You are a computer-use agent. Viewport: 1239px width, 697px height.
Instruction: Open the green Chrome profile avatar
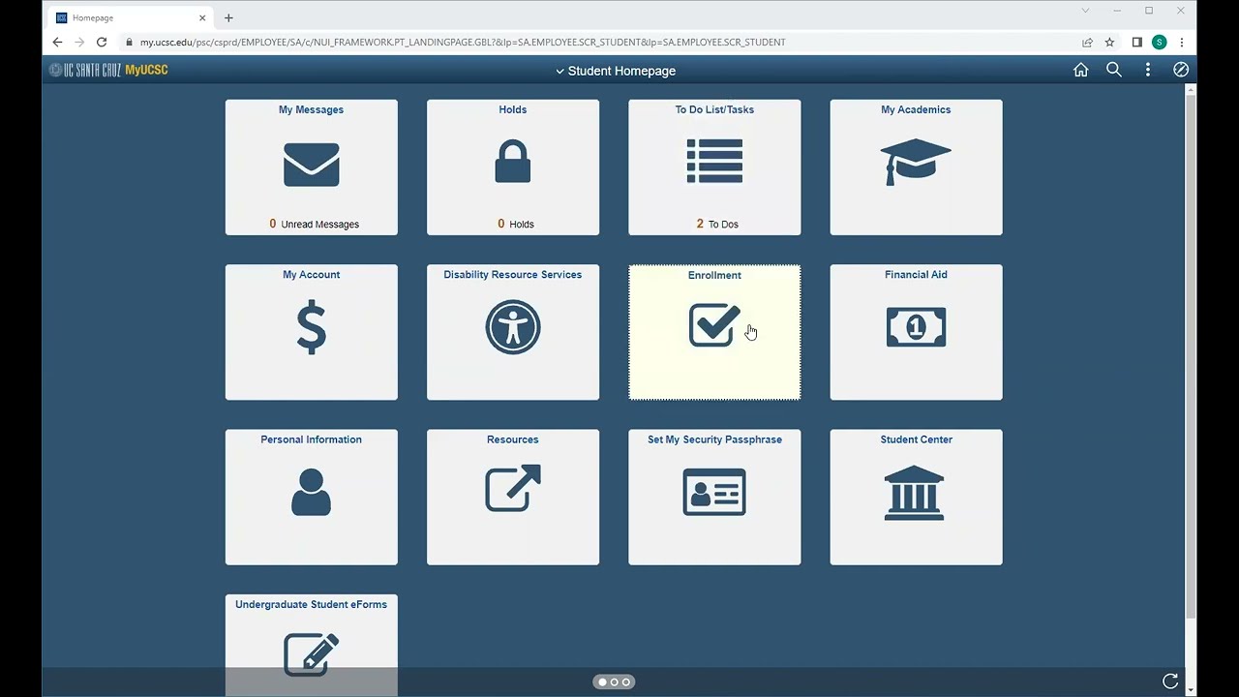[1159, 42]
